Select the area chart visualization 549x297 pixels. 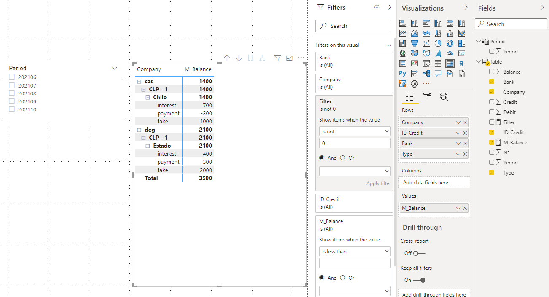(414, 33)
